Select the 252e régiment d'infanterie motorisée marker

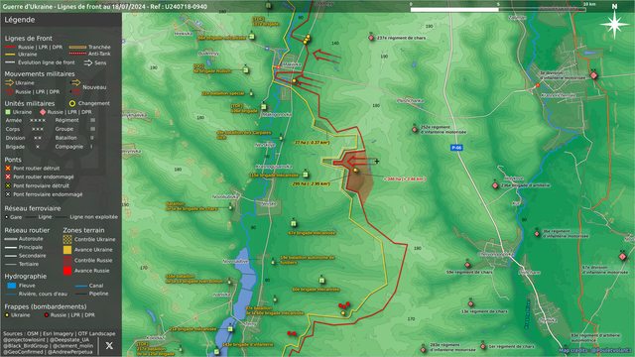point(415,130)
